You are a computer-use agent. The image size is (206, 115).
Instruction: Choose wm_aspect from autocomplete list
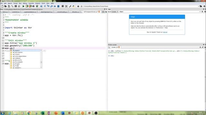point(25,50)
